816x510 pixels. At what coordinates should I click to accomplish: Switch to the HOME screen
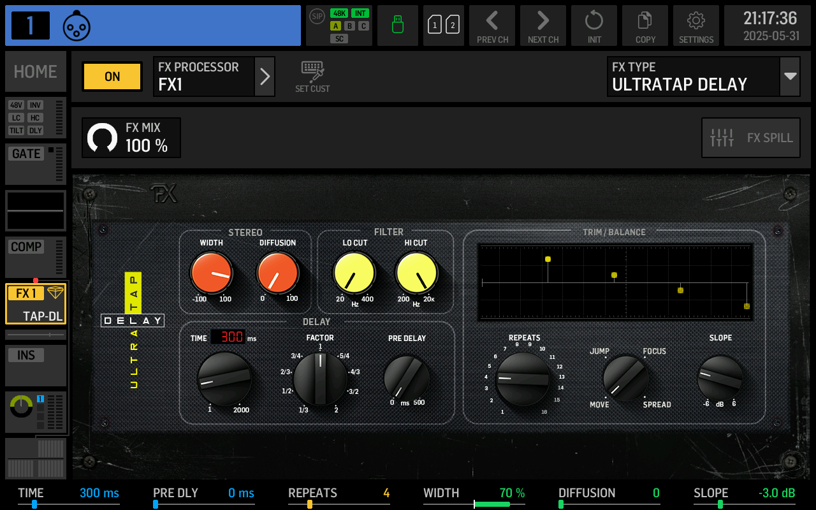[x=35, y=71]
